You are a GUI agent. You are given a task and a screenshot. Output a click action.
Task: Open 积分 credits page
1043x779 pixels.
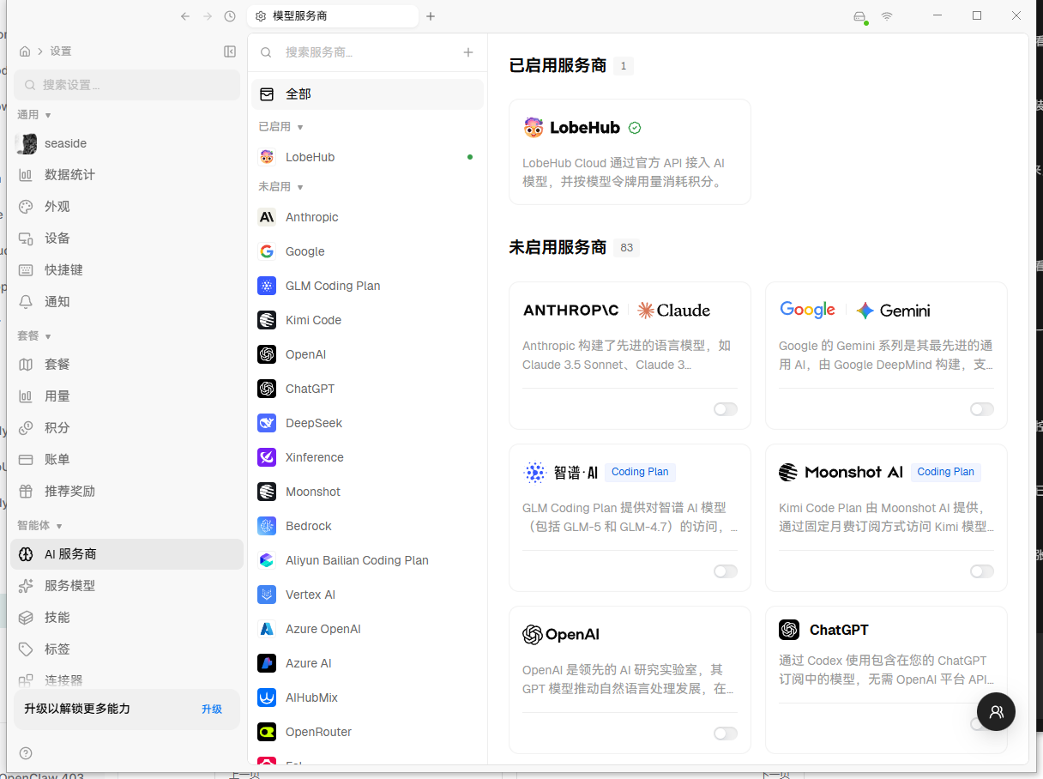[127, 428]
